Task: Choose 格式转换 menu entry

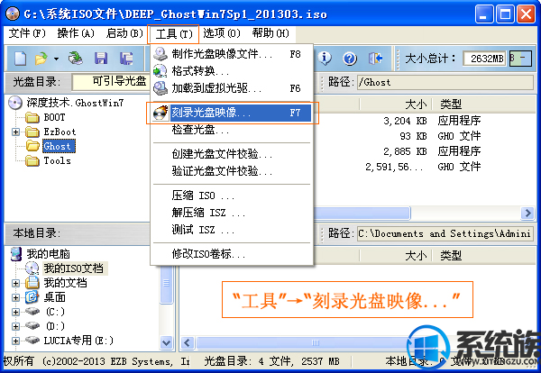Action: click(x=232, y=71)
